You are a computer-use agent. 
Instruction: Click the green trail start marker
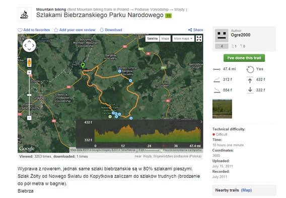tap(83, 65)
